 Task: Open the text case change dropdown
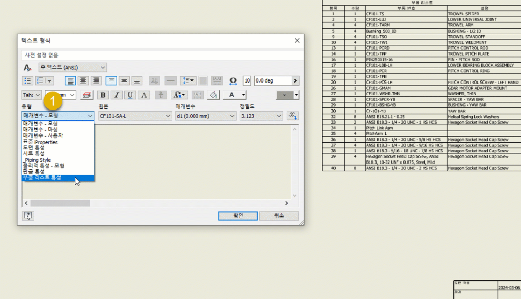point(179,95)
